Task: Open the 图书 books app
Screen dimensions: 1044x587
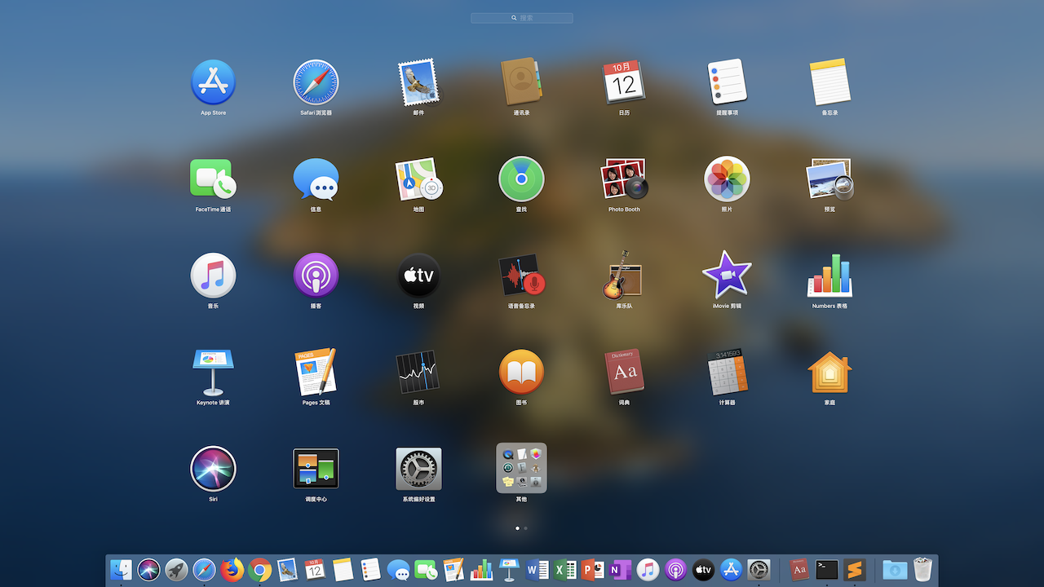Action: [x=521, y=373]
